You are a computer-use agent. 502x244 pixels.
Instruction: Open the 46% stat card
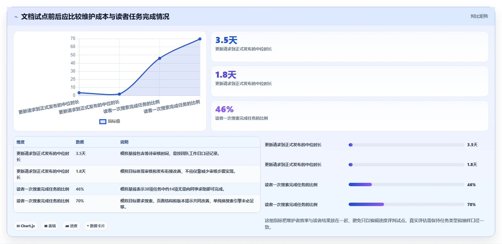[x=350, y=116]
